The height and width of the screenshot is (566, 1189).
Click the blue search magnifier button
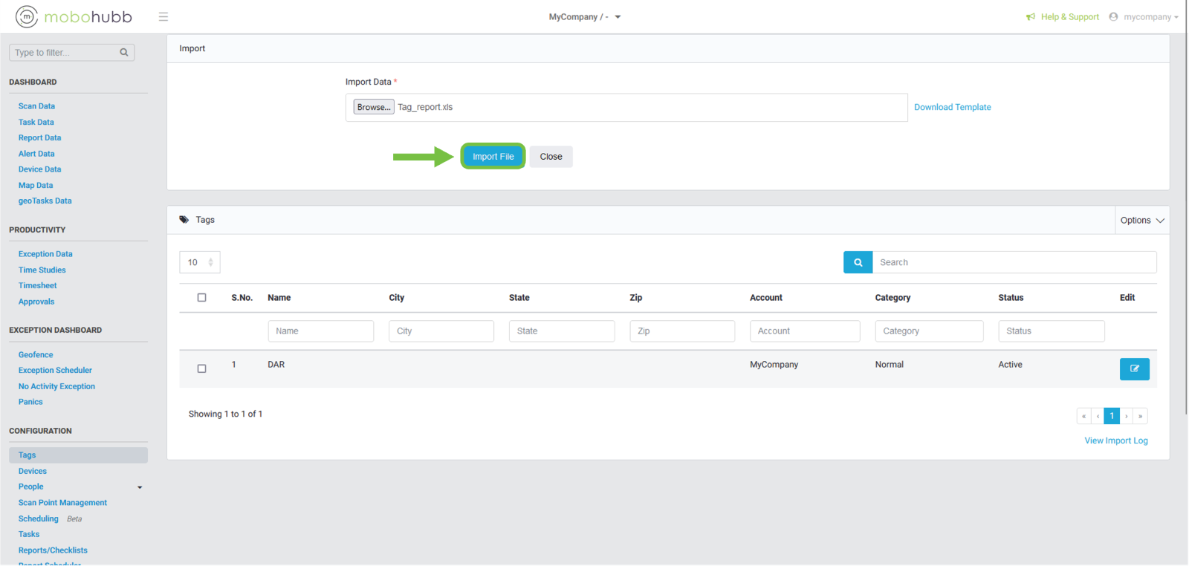click(858, 262)
